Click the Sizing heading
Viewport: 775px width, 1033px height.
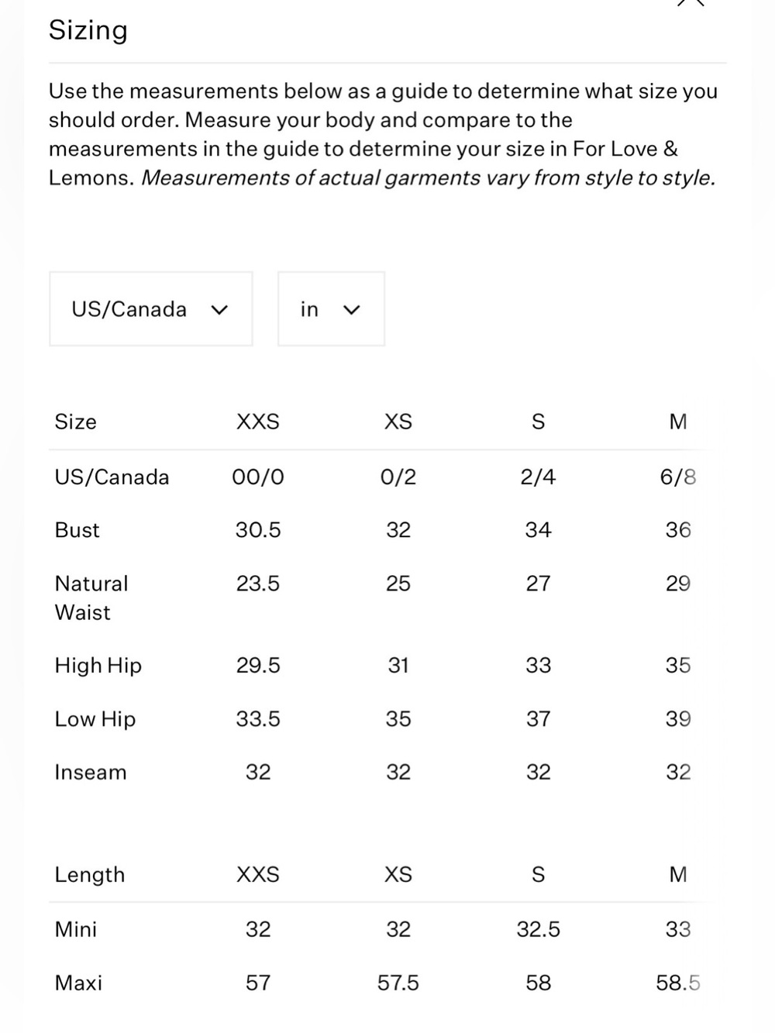click(88, 30)
